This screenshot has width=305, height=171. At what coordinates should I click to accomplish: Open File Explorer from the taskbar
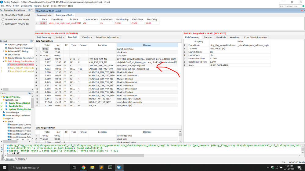[x=92, y=167]
